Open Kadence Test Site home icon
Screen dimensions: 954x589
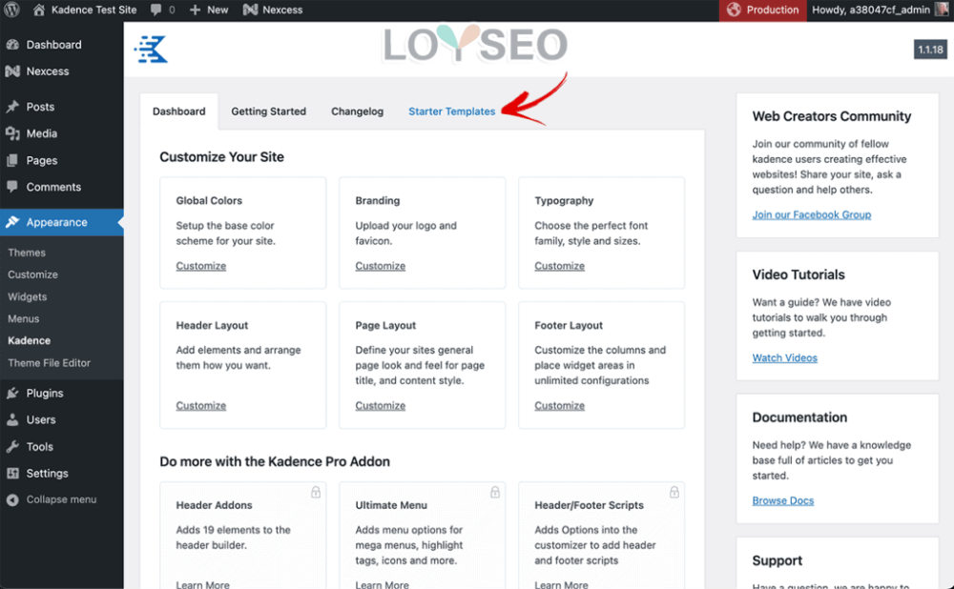click(39, 10)
